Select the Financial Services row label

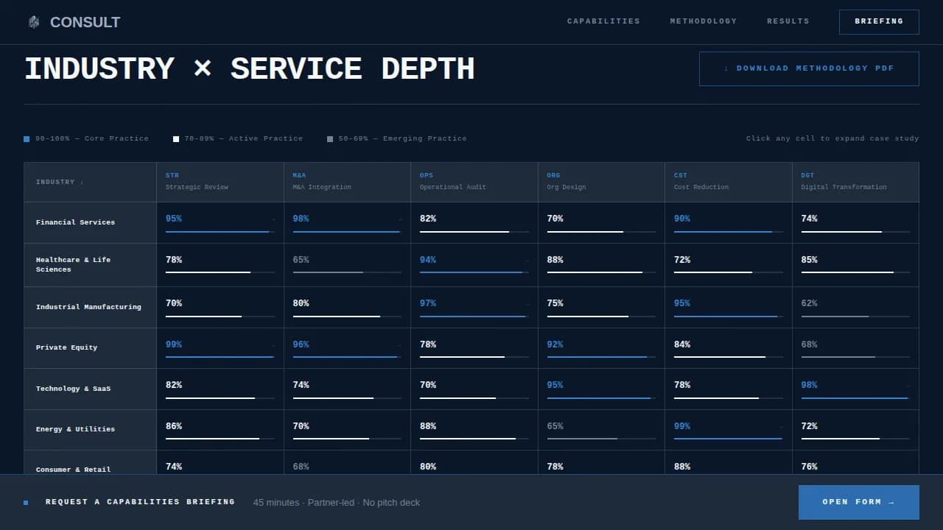[x=90, y=222]
